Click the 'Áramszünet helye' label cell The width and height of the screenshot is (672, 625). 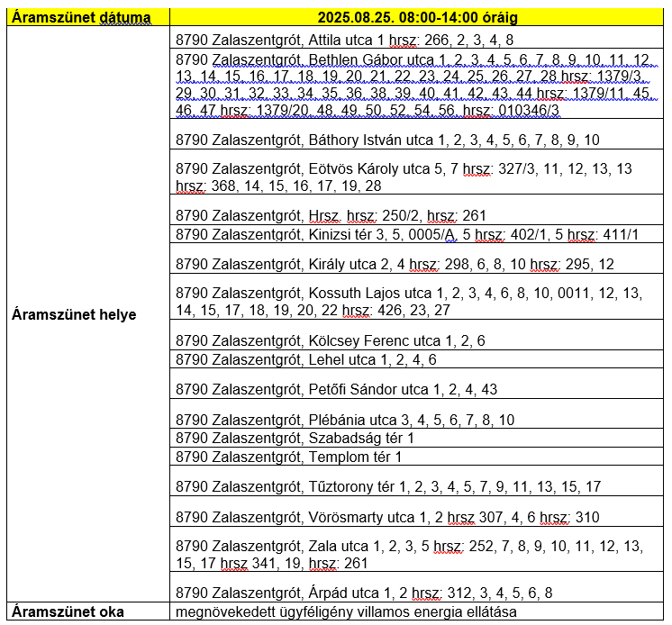click(x=88, y=314)
